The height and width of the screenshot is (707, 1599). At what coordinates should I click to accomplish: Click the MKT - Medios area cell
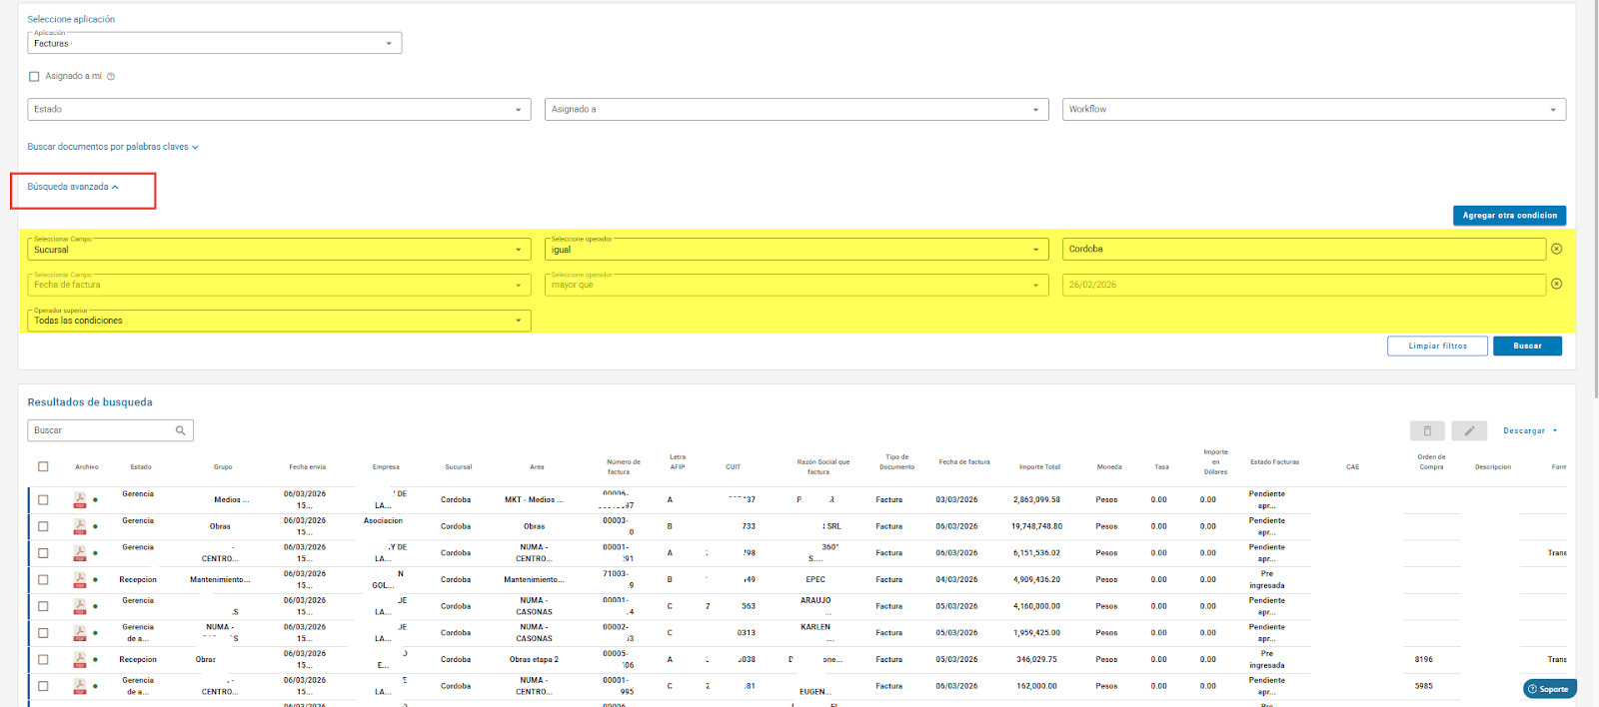(534, 499)
